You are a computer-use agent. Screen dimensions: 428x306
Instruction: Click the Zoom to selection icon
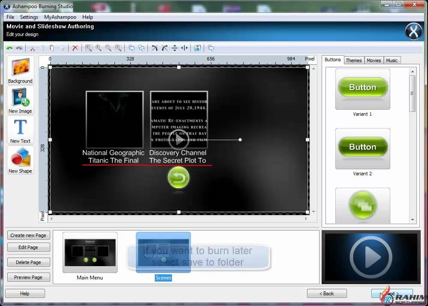[x=118, y=48]
